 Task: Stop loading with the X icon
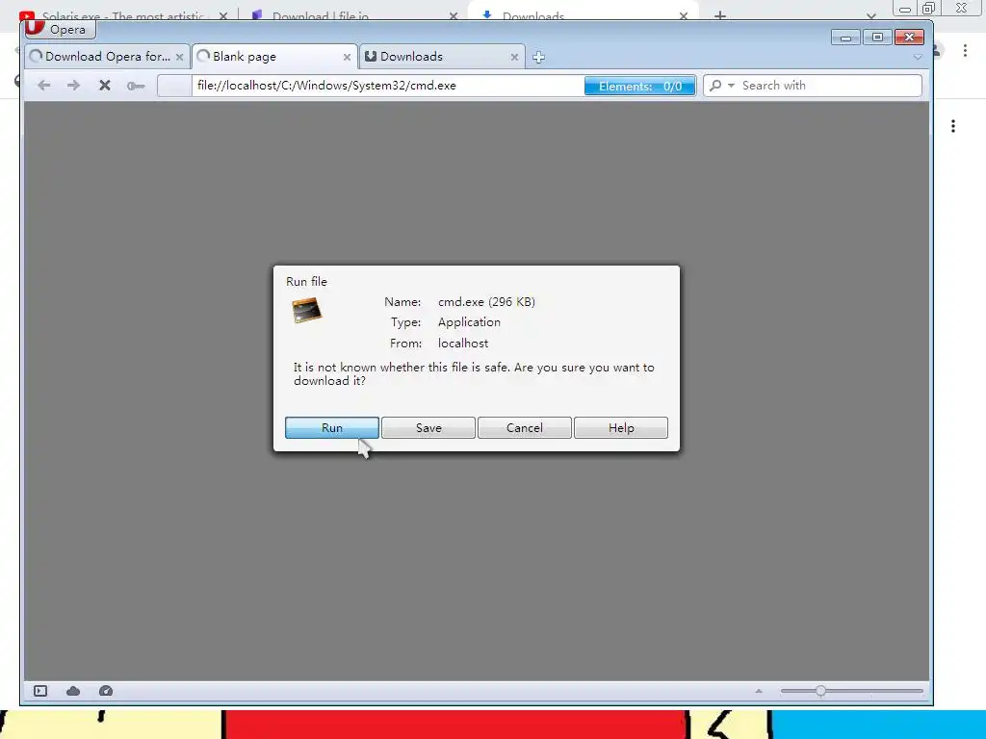coord(105,86)
